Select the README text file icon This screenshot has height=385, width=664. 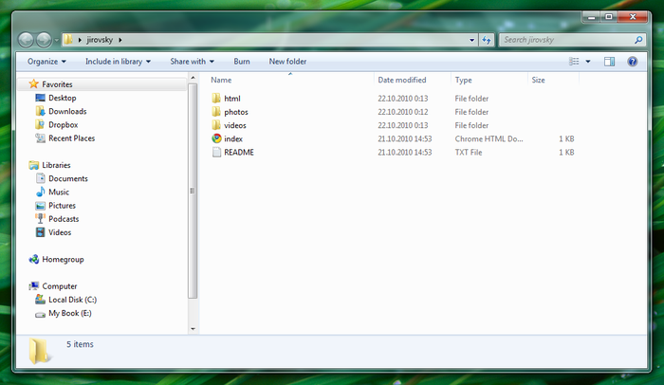point(216,152)
